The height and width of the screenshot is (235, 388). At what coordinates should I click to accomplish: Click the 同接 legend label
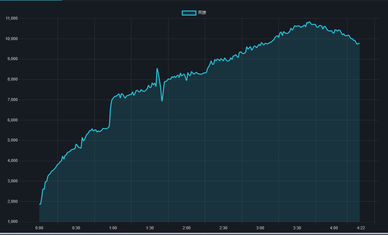coord(202,12)
